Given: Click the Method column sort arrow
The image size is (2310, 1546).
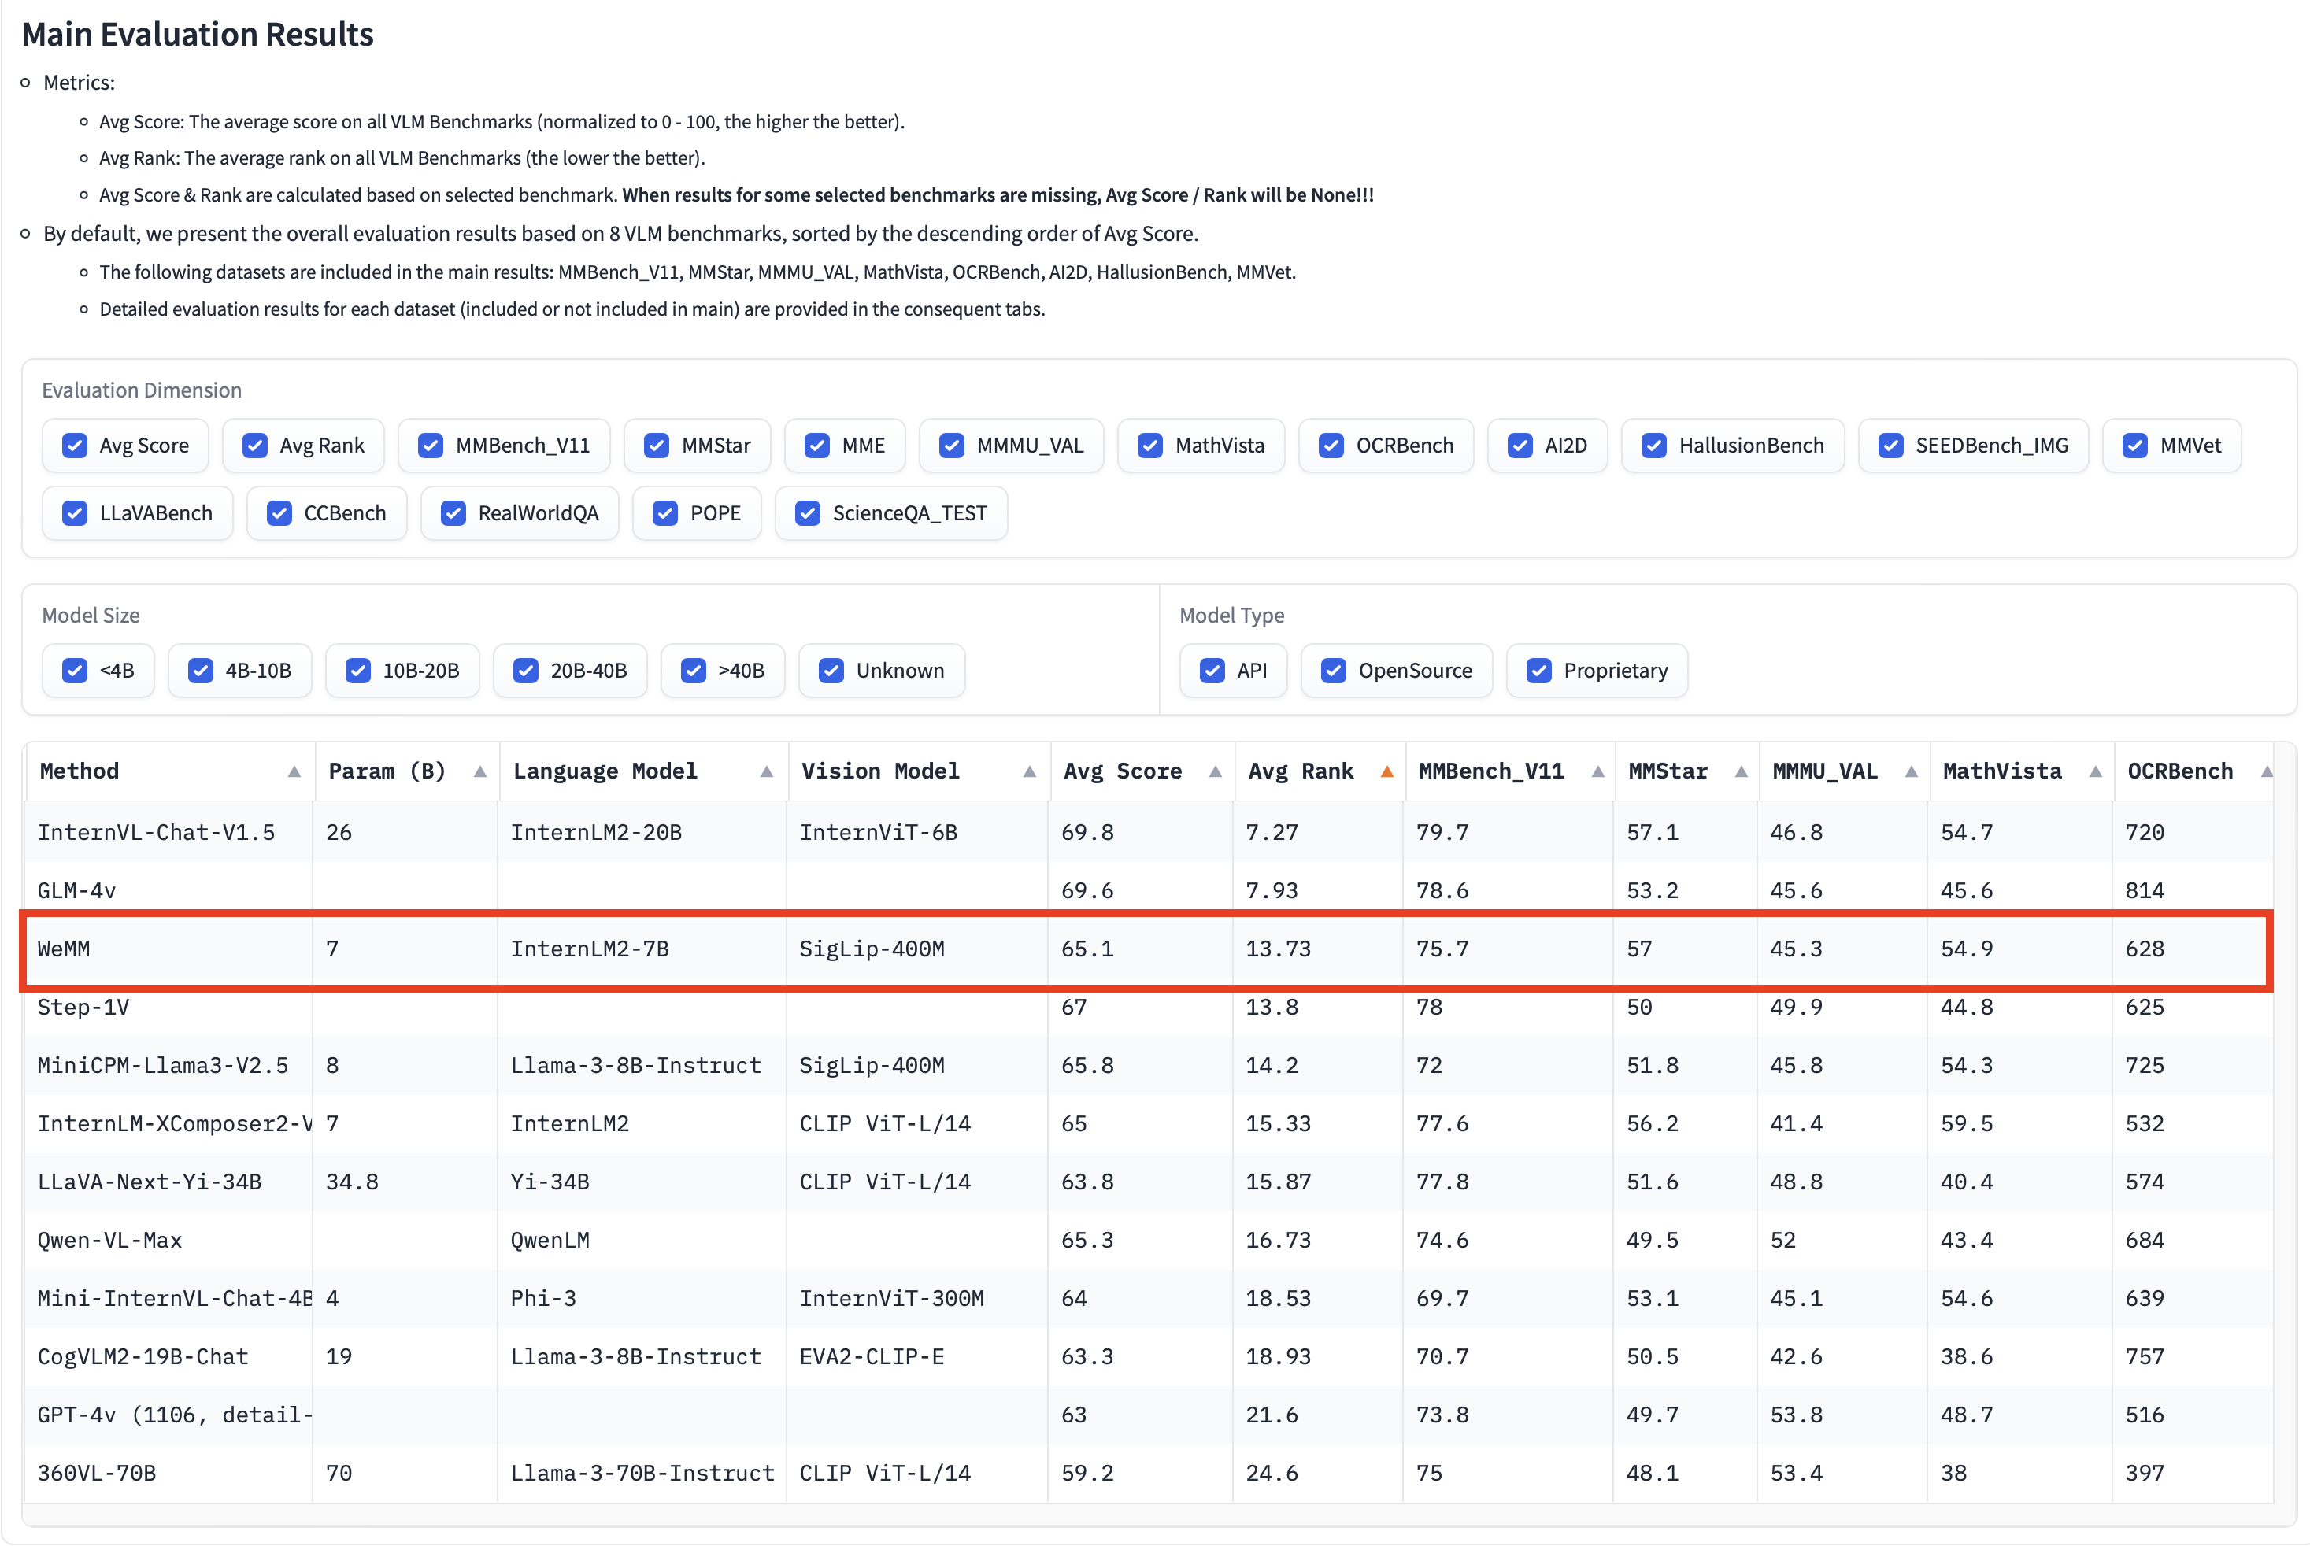Looking at the screenshot, I should pyautogui.click(x=294, y=772).
